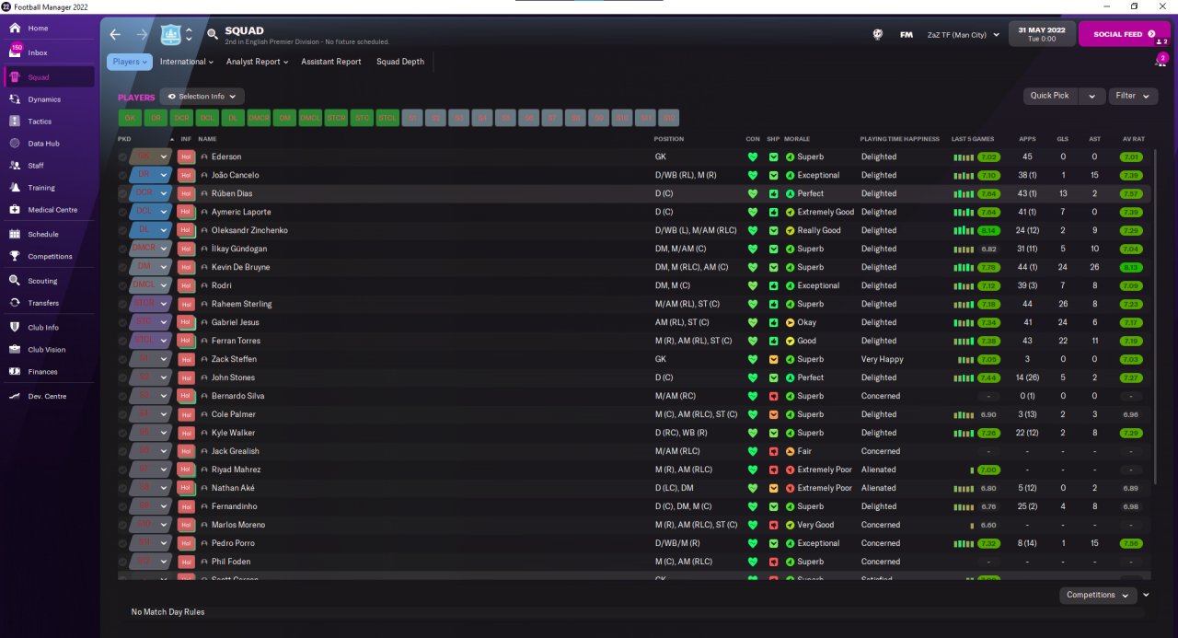Click the grey S1 substitute pill
The height and width of the screenshot is (638, 1178).
[x=413, y=118]
